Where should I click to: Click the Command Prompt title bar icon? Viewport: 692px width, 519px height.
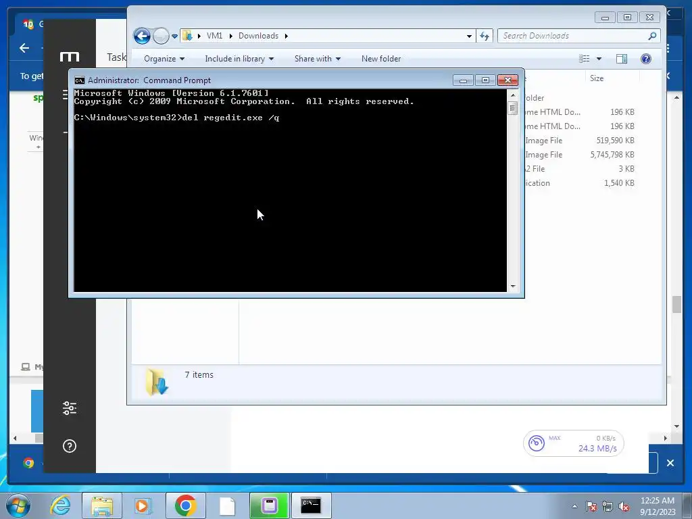tap(80, 80)
